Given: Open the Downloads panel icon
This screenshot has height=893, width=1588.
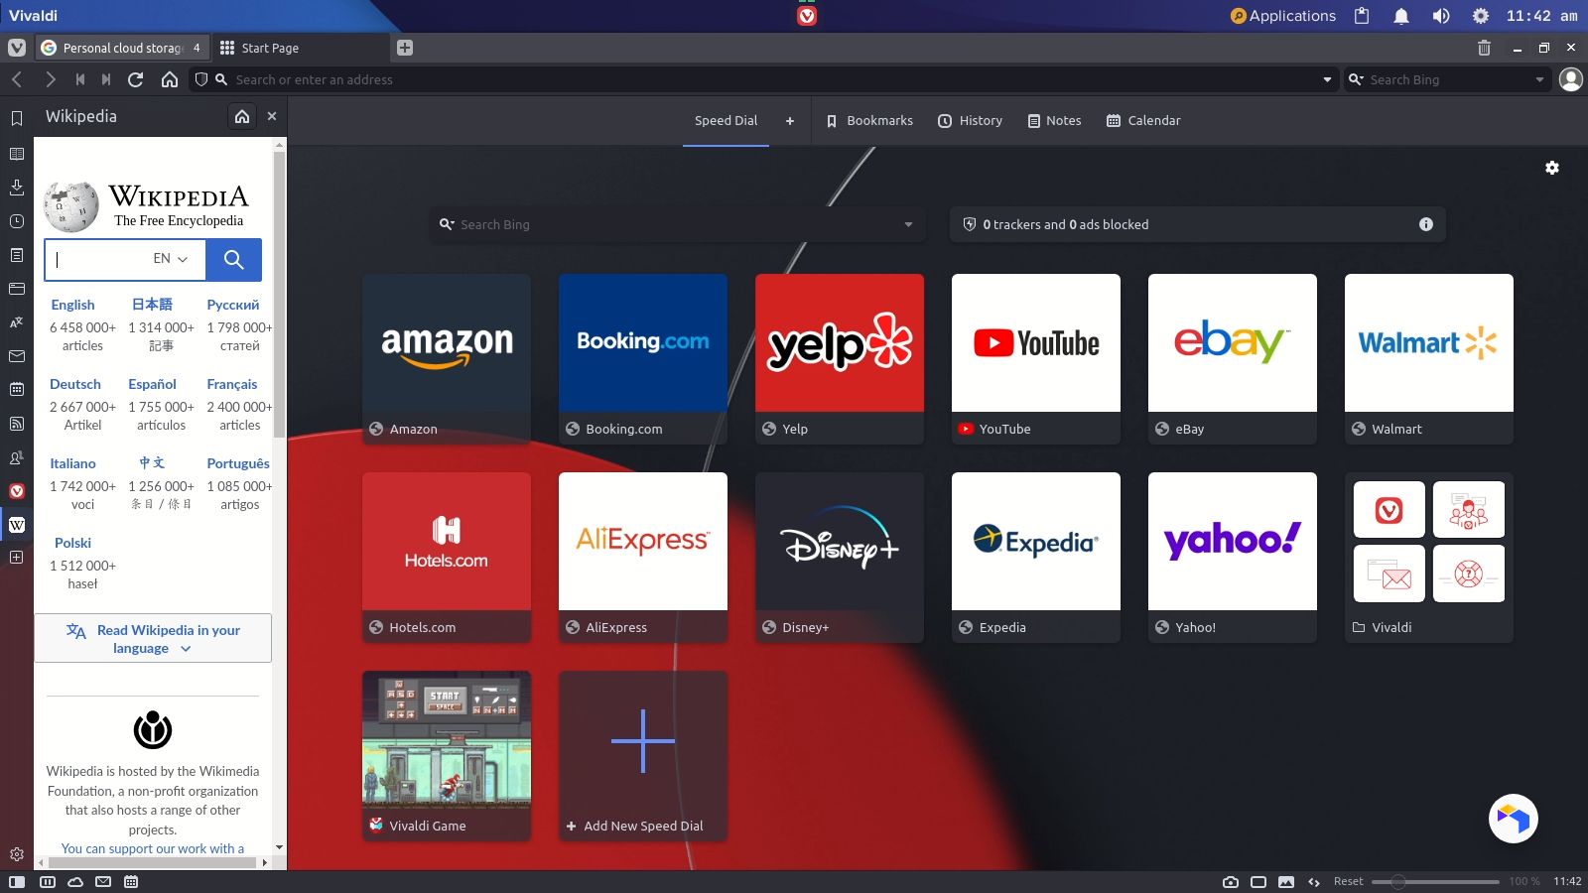Looking at the screenshot, I should click(x=17, y=188).
